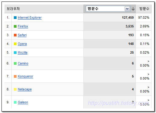The width and height of the screenshot is (156, 113).
Task: Click the Camino visits count 6
Action: pos(133,63)
